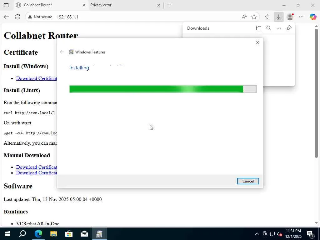
Task: Click the back arrow in Windows Features
Action: [62, 52]
